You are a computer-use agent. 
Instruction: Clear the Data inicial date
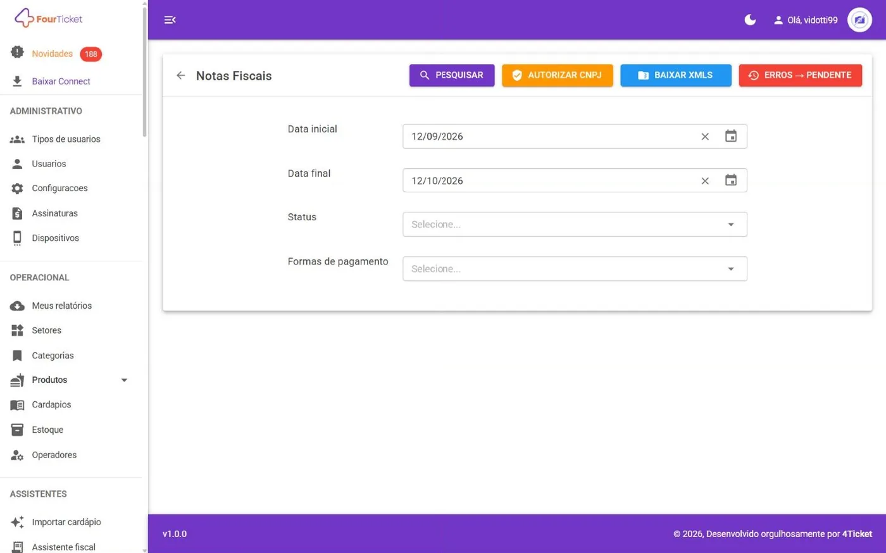[705, 137]
